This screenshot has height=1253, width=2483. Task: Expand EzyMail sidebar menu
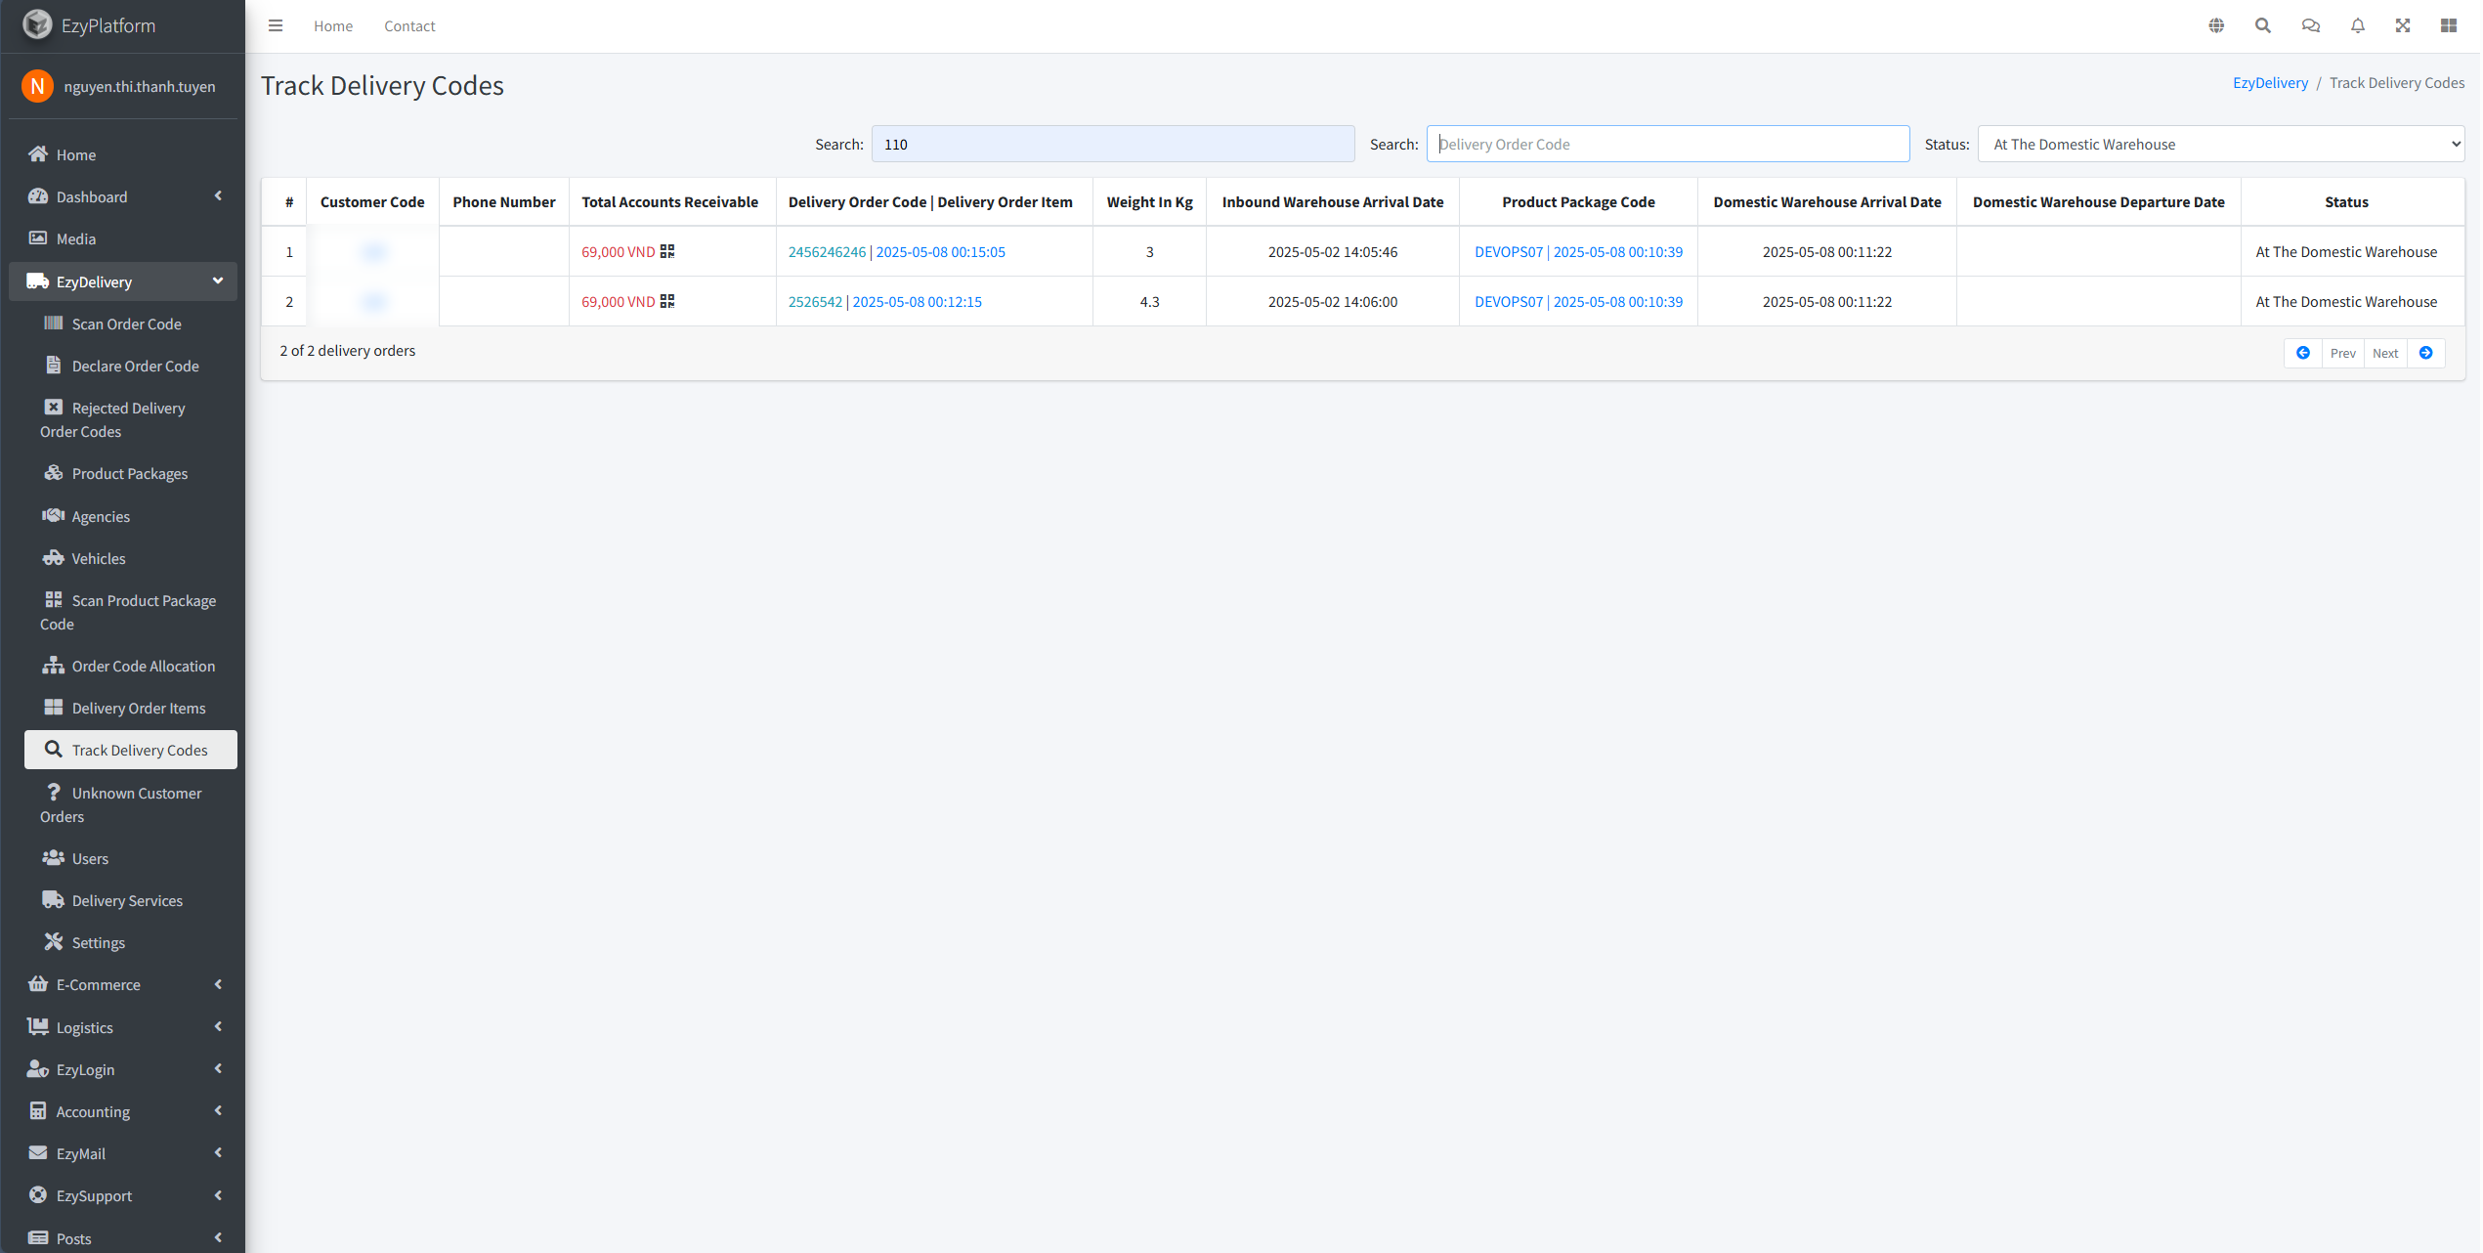(x=122, y=1153)
